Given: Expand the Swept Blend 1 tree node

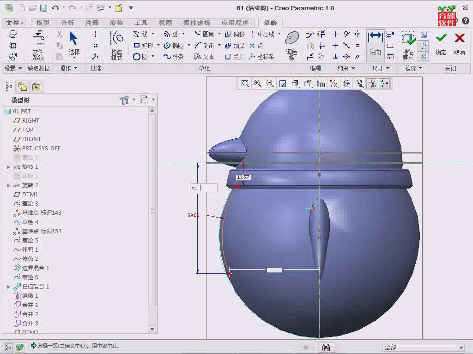Looking at the screenshot, I should point(8,287).
